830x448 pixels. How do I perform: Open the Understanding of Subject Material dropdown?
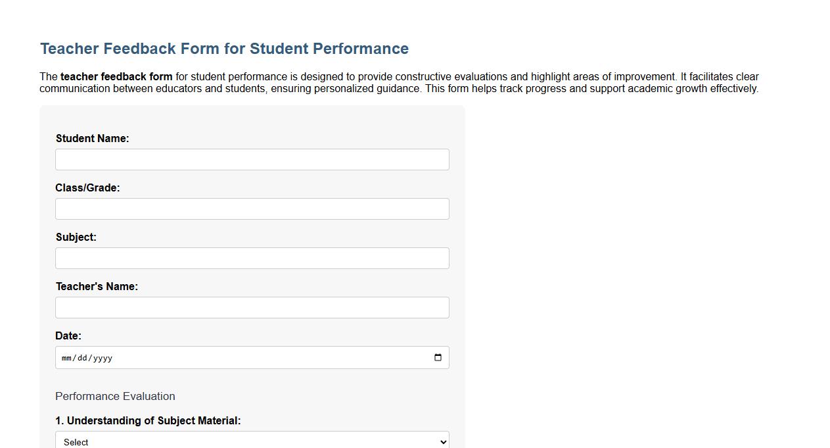point(252,441)
